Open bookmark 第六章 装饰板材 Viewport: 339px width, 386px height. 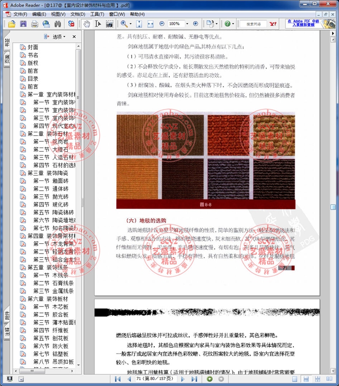click(48, 299)
